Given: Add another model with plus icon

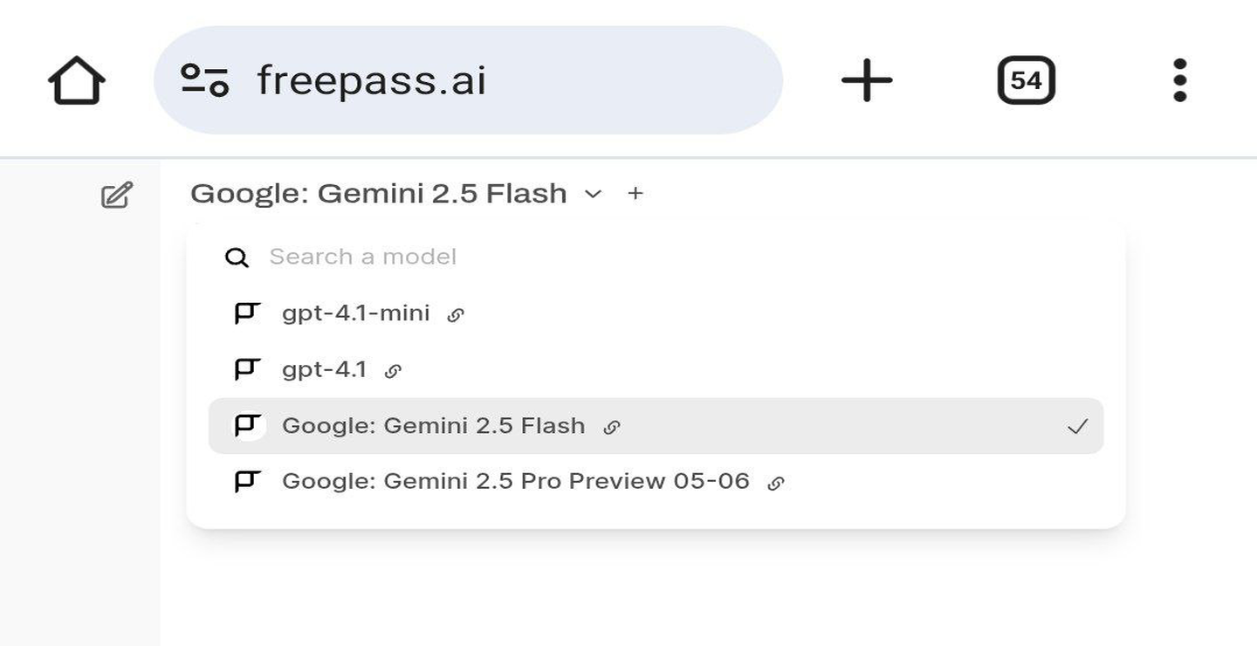Looking at the screenshot, I should click(x=635, y=193).
